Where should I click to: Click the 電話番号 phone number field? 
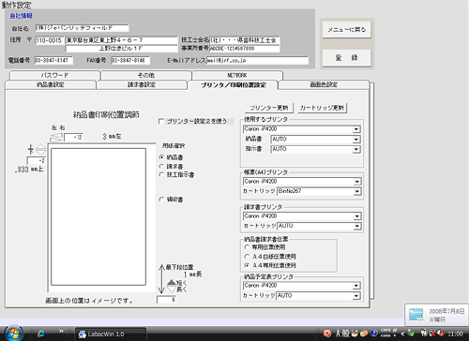(53, 60)
